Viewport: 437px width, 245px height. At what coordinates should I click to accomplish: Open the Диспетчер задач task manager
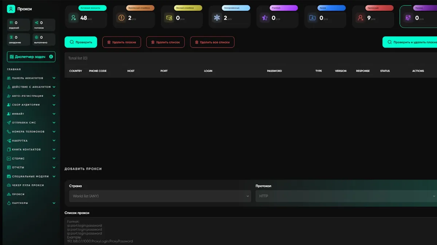point(31,57)
